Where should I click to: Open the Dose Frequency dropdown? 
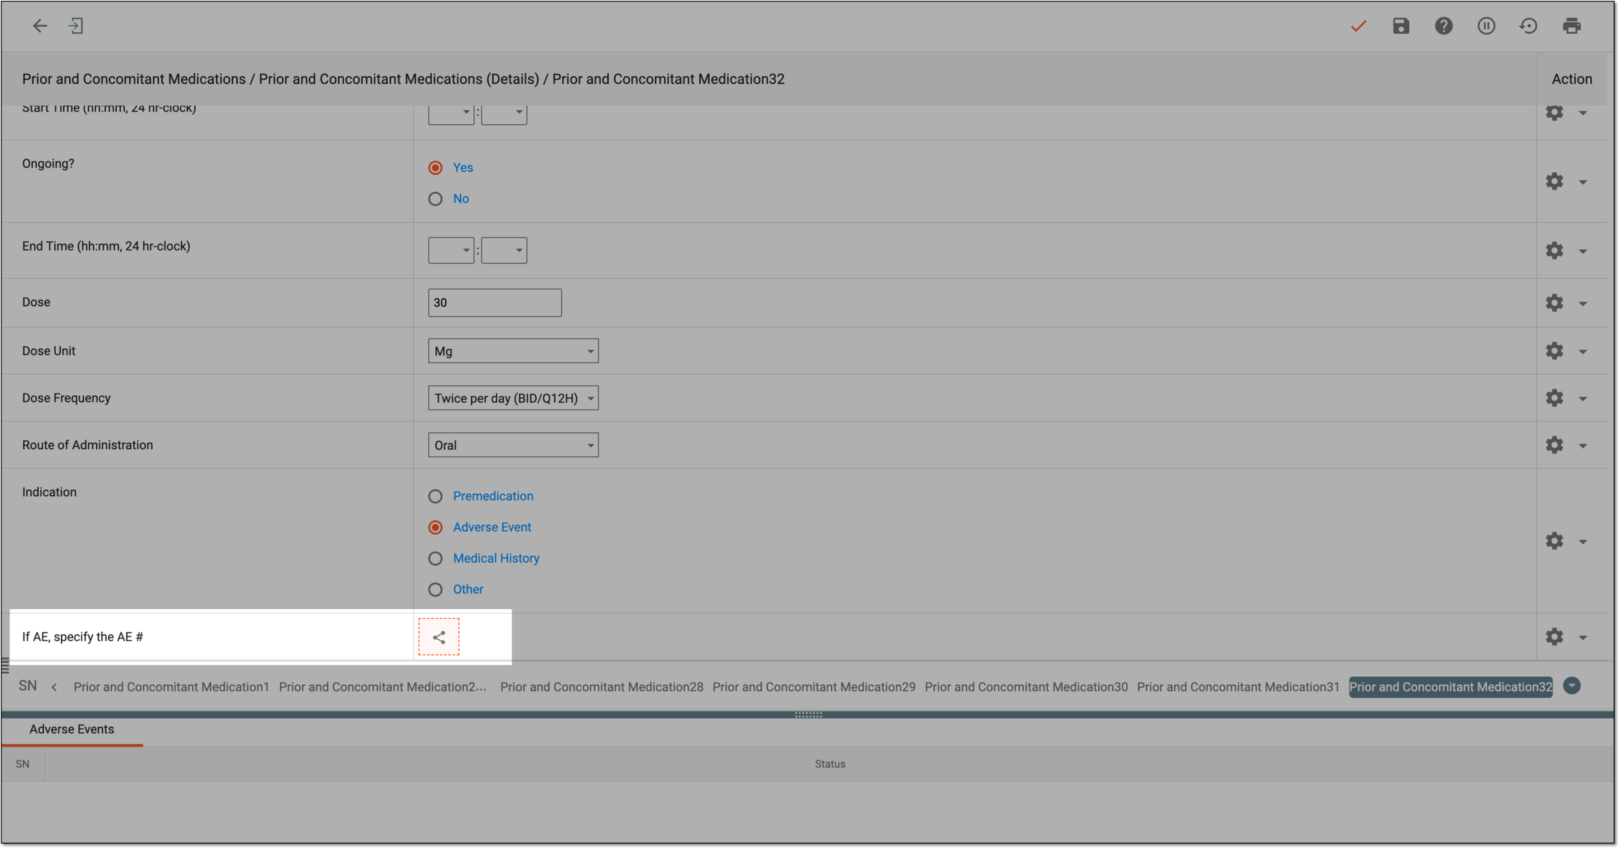pyautogui.click(x=513, y=398)
